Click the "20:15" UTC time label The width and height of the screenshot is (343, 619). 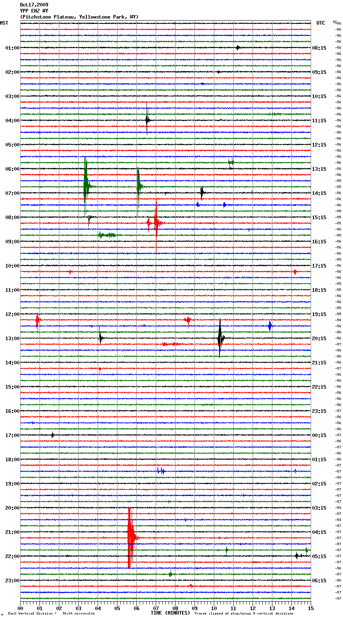[319, 339]
